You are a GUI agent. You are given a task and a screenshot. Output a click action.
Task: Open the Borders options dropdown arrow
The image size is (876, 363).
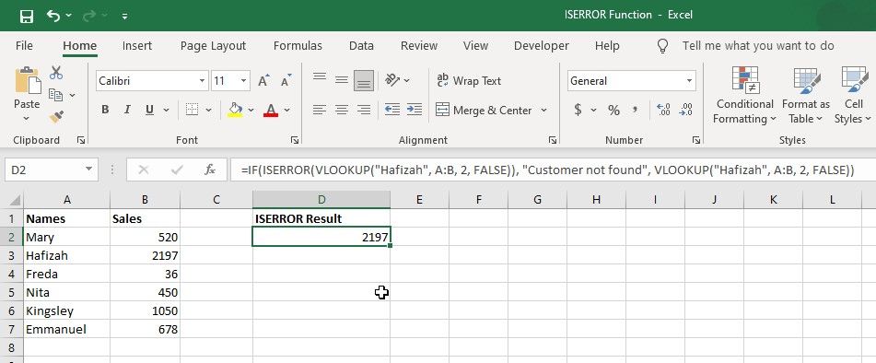208,110
